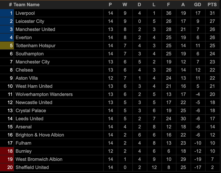Image resolution: width=221 pixels, height=173 pixels.
Task: Click Wolverhampton Wanderers team name
Action: [44, 94]
